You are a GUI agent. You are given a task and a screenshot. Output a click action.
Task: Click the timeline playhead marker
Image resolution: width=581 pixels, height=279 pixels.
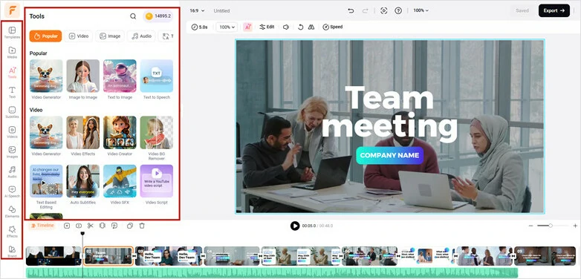(82, 234)
